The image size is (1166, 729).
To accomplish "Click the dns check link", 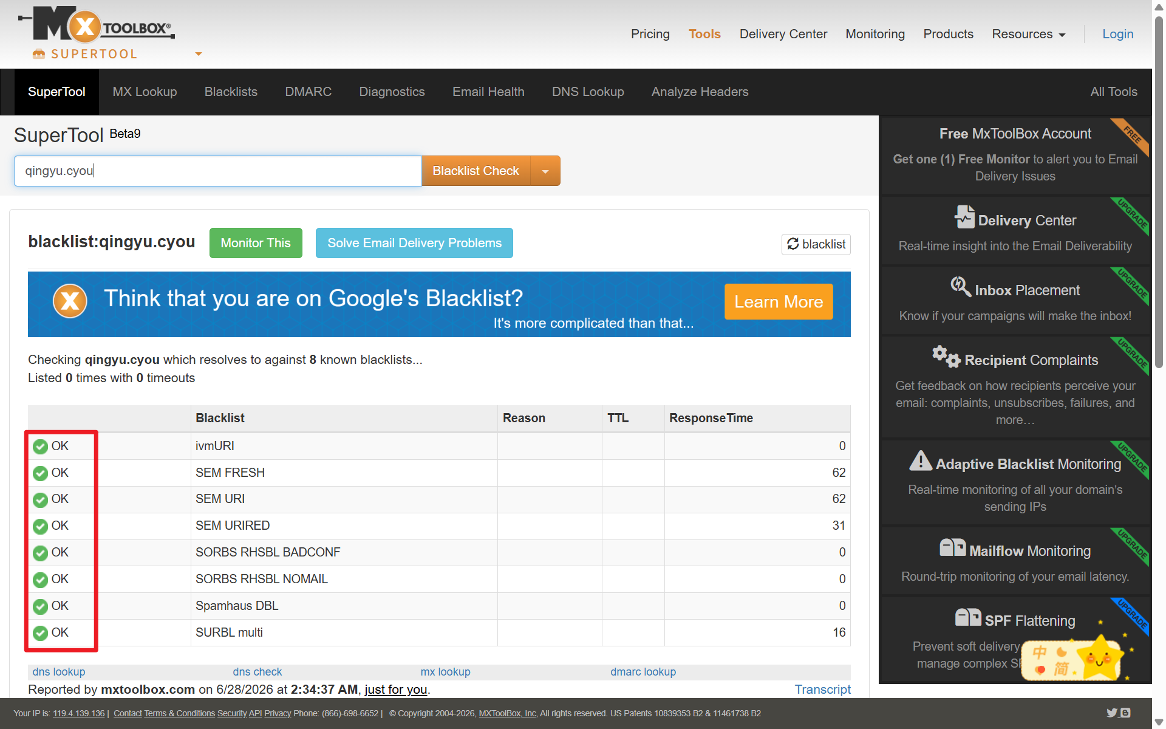I will coord(257,672).
